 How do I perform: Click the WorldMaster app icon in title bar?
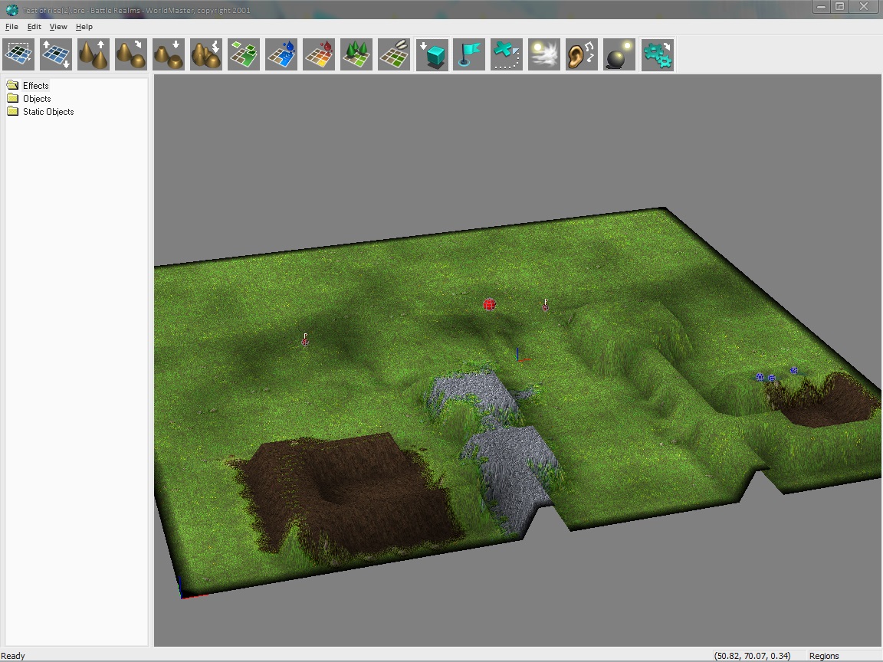11,9
